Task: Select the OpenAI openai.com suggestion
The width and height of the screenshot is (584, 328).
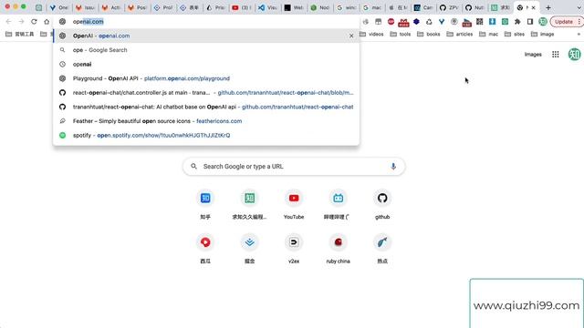Action: (x=206, y=36)
